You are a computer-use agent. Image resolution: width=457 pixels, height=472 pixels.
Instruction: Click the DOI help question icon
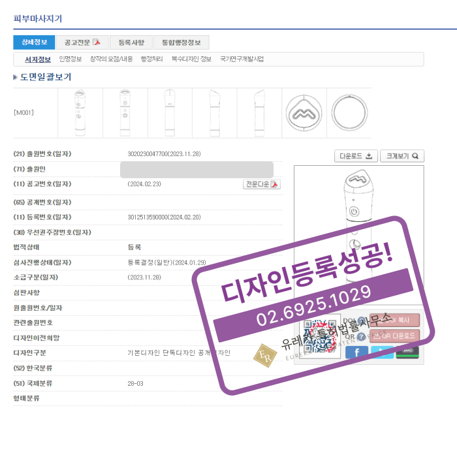point(361,321)
